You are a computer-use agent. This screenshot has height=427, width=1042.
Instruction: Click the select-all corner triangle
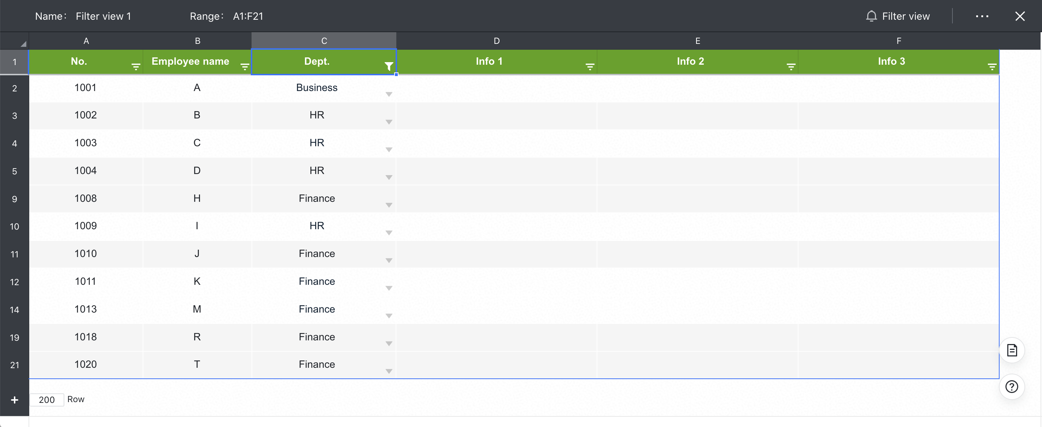(x=23, y=44)
